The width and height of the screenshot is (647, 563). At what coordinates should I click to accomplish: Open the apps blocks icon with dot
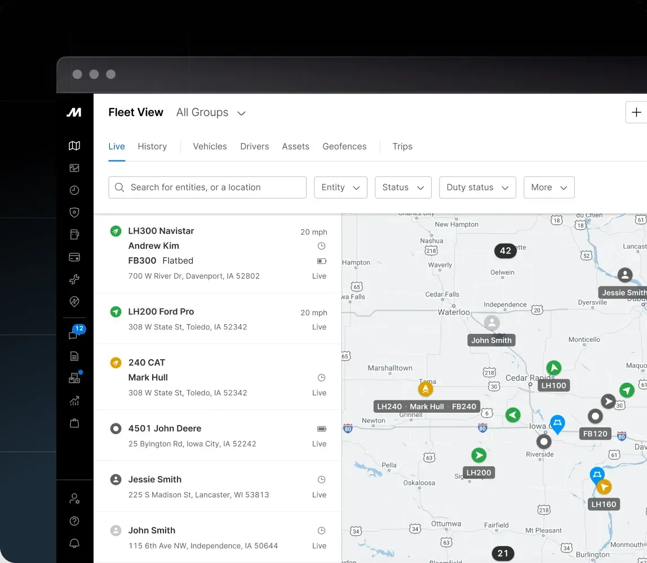75,377
